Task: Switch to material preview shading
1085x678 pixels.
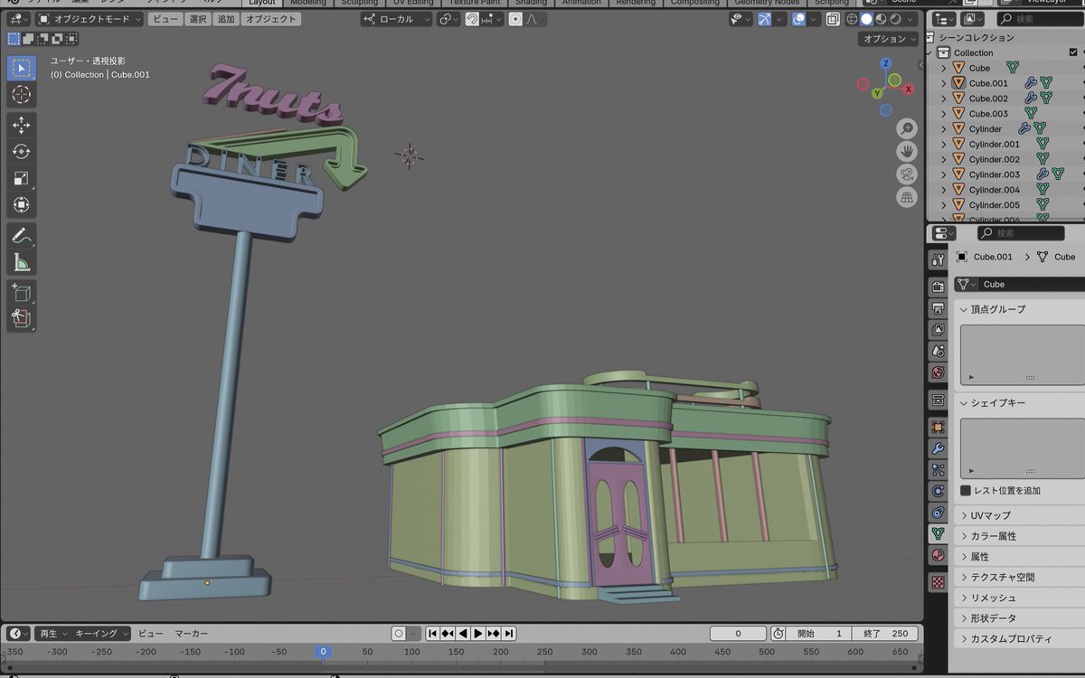Action: coord(881,19)
